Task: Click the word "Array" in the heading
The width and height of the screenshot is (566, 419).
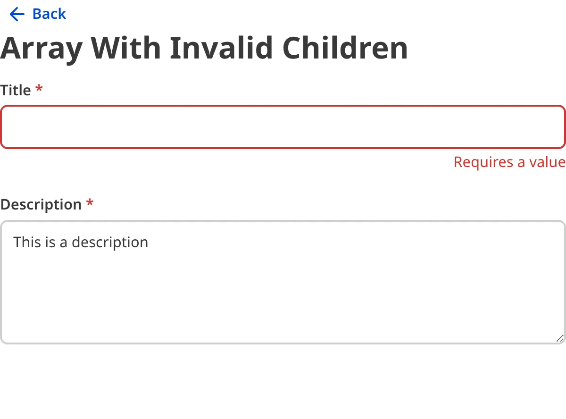Action: (41, 48)
